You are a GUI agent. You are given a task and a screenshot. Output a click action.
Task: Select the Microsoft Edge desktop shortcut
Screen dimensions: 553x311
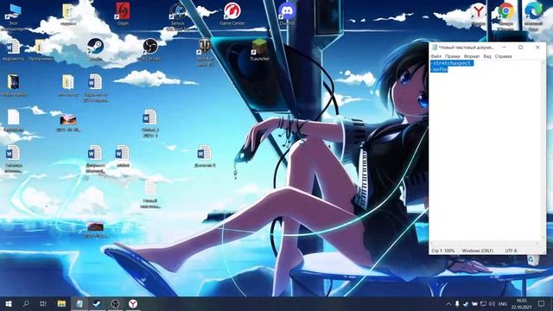(533, 16)
